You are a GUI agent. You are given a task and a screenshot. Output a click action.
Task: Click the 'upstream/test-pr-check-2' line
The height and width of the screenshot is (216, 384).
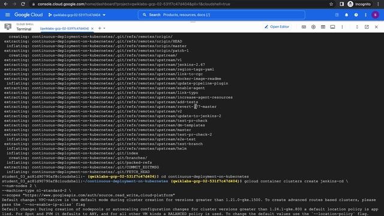(x=108, y=134)
